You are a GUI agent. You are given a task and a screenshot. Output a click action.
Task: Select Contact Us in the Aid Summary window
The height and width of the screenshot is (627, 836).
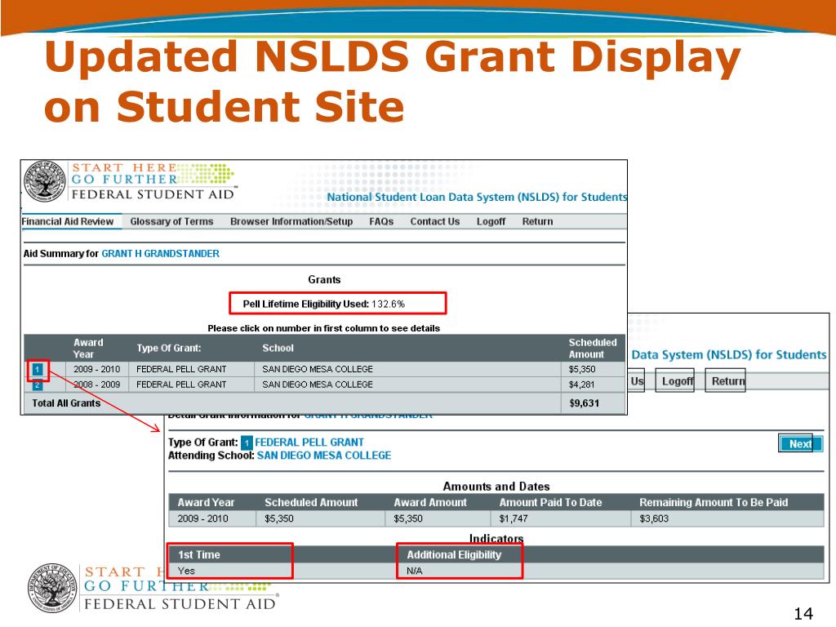tap(435, 221)
